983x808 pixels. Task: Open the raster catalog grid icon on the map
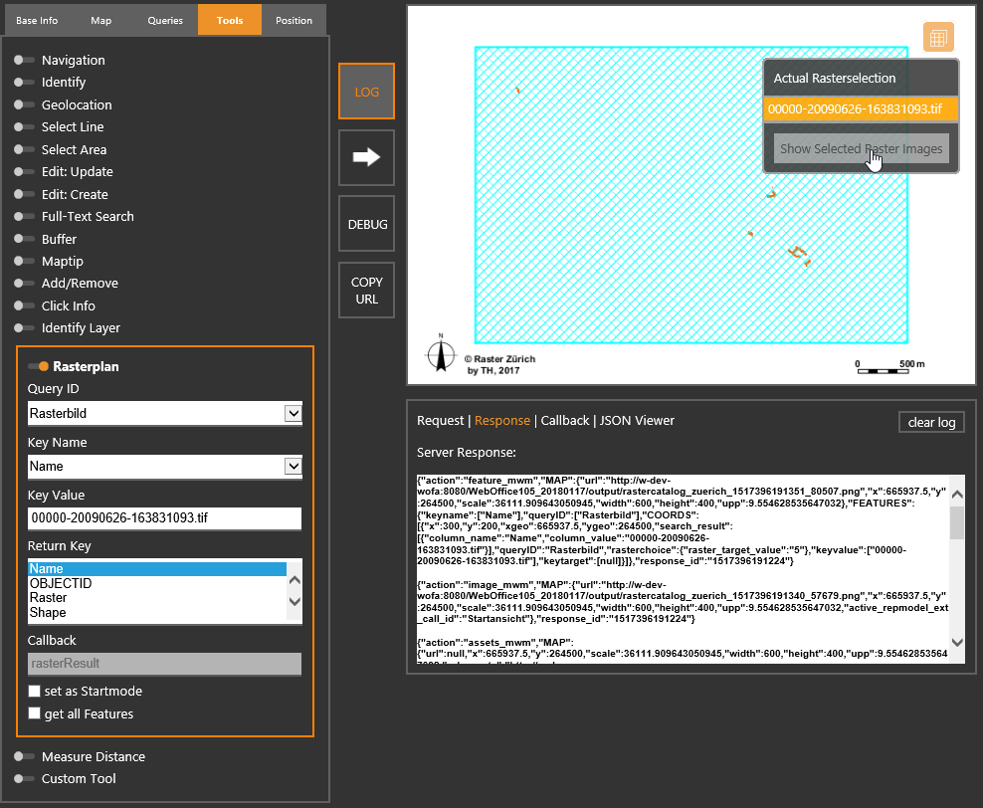(x=936, y=37)
